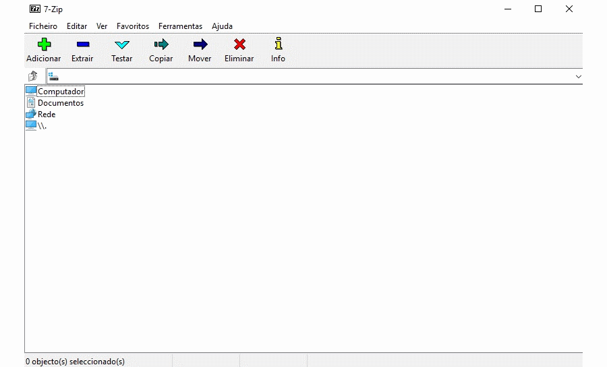Expand the address bar dropdown arrow
Screen dimensions: 607x367
[579, 77]
